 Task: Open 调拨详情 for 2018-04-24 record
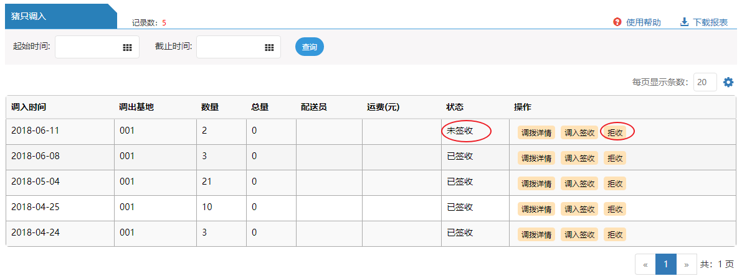click(x=536, y=234)
